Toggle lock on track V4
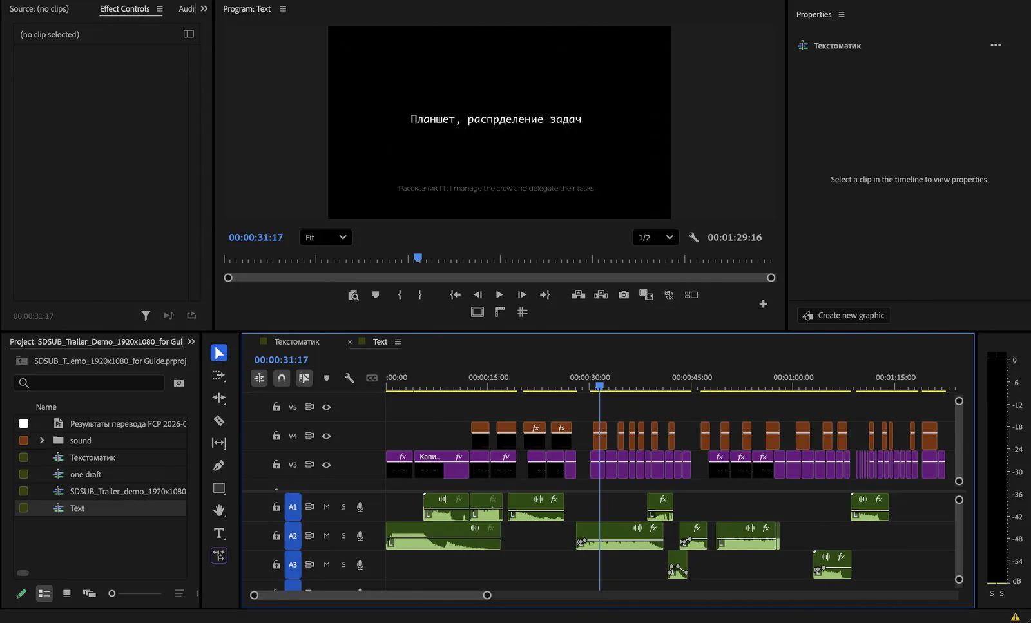The image size is (1031, 623). tap(276, 436)
